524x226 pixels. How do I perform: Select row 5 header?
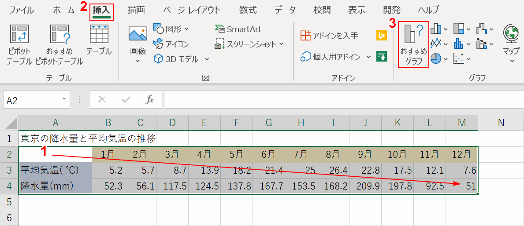tap(9, 202)
